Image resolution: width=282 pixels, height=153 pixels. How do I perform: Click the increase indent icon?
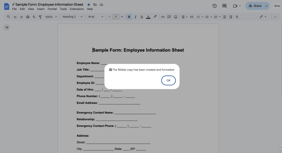231,17
